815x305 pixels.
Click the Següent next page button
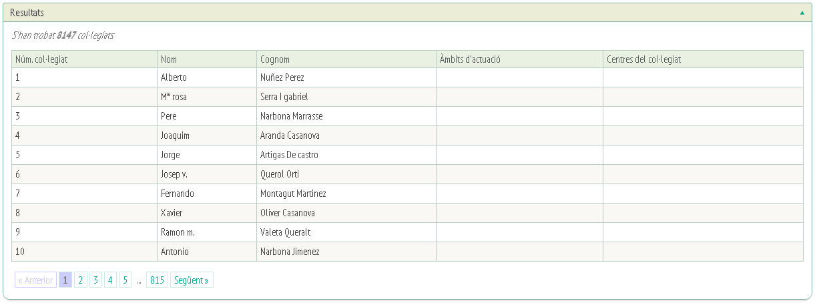coord(192,280)
